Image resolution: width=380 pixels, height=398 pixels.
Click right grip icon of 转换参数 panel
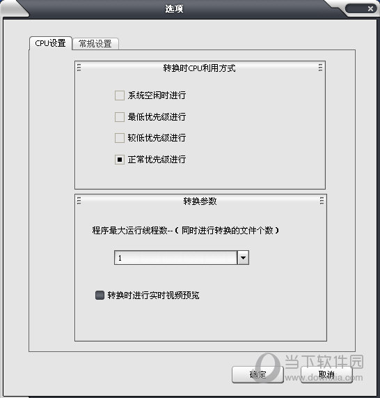(322, 201)
